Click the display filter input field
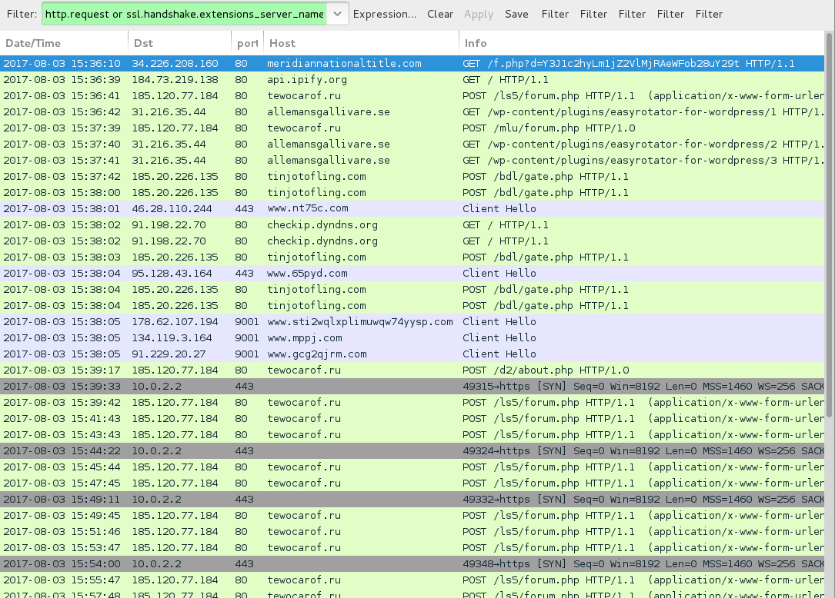 [x=184, y=14]
